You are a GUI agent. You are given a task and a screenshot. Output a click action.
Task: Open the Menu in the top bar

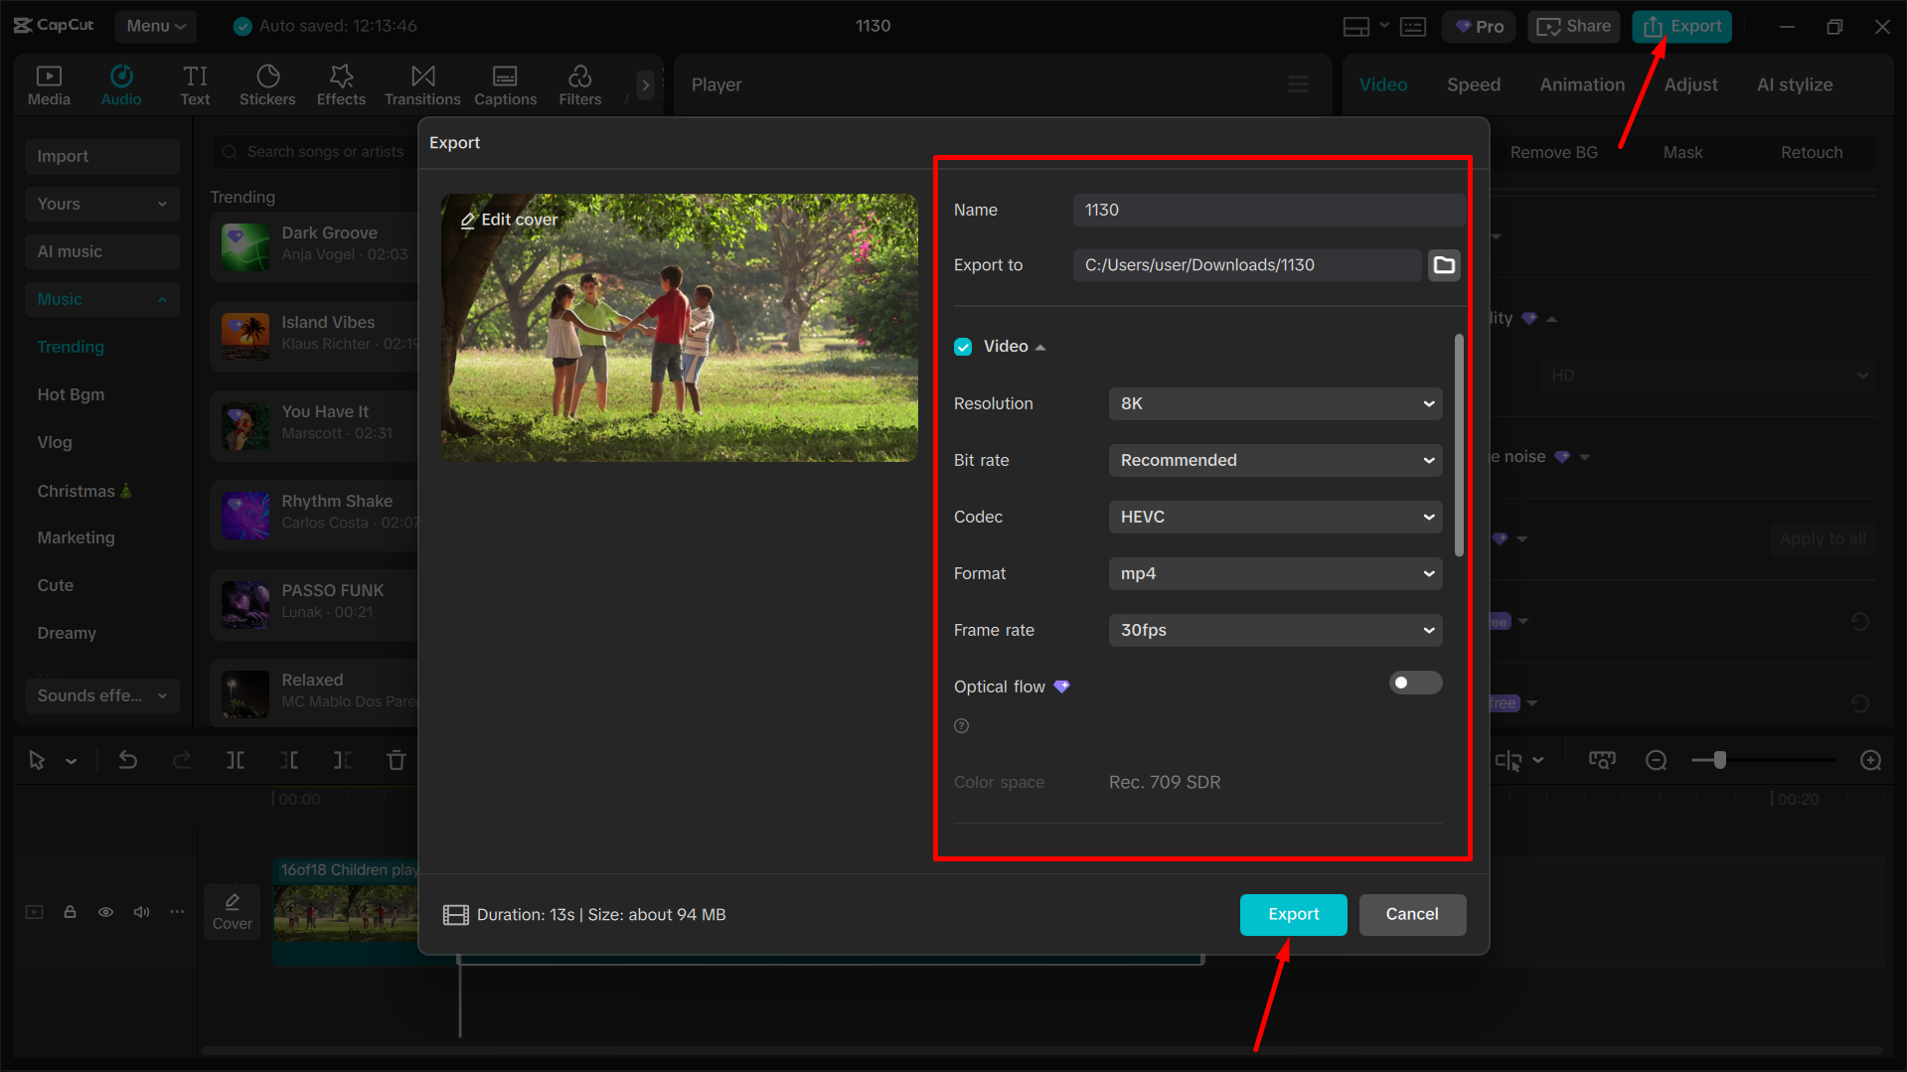pos(155,26)
